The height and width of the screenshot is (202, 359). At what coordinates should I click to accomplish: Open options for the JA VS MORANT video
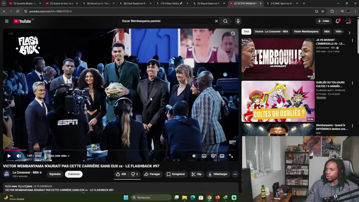(x=352, y=40)
